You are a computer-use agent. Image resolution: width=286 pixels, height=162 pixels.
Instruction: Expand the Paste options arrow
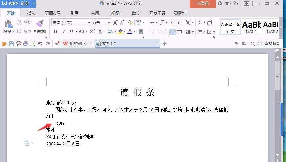[13, 32]
